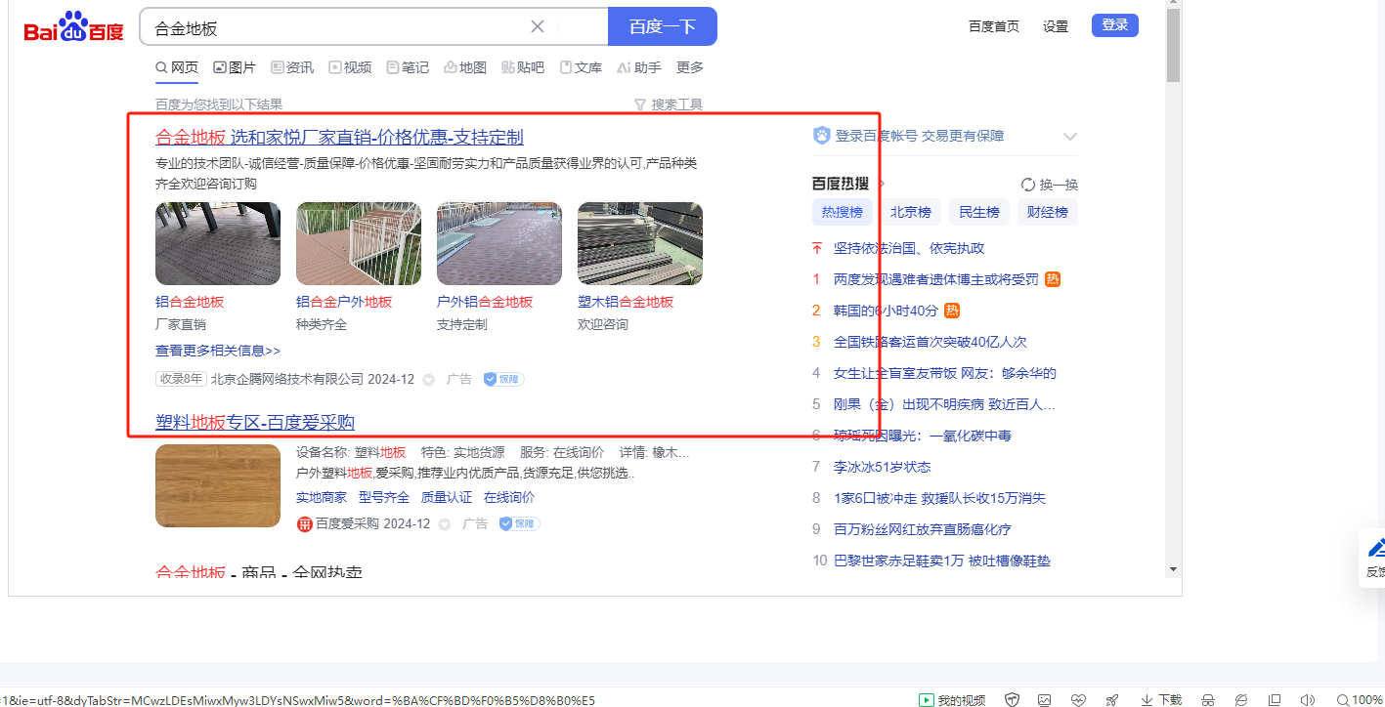Select the 网页 search tab
Screen dimensions: 1385x707
pyautogui.click(x=177, y=67)
